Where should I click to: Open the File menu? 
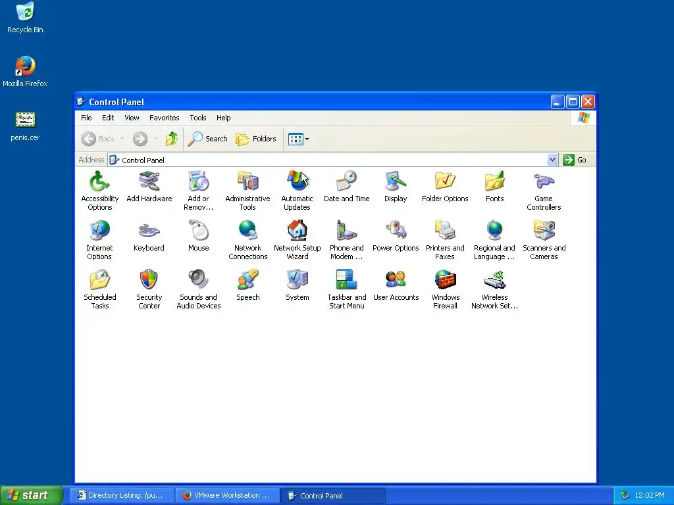[x=86, y=118]
